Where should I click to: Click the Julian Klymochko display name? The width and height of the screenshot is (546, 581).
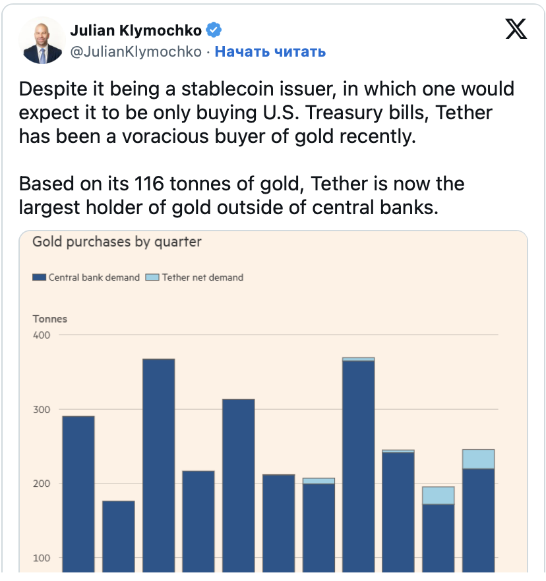click(136, 30)
